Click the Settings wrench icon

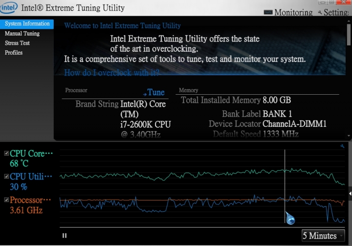coord(320,13)
